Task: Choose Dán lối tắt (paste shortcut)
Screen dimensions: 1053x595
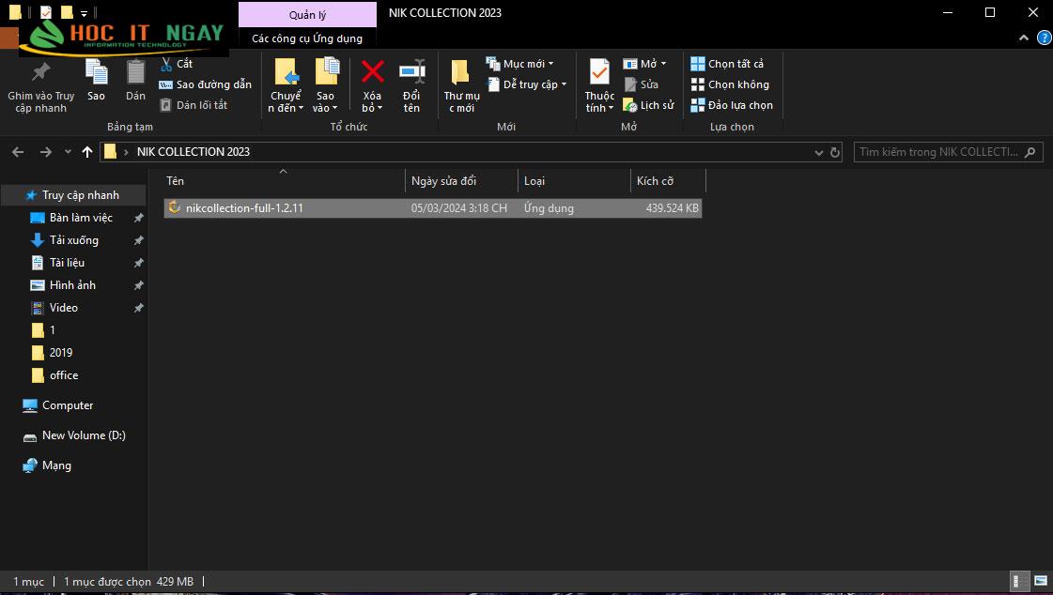Action: coord(194,105)
